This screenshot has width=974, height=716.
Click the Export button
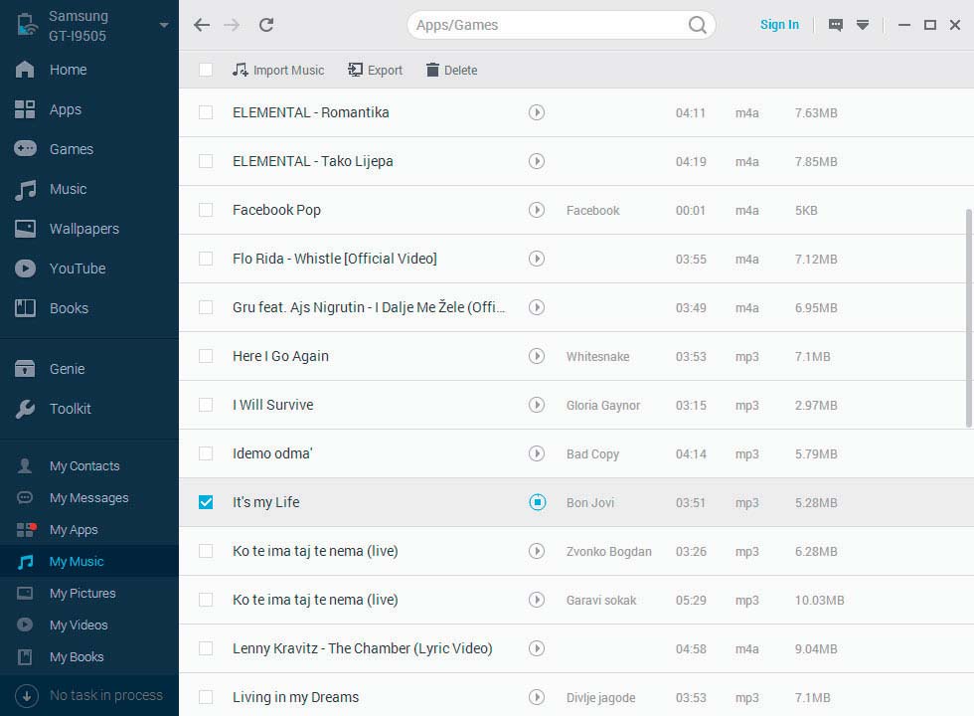click(376, 71)
